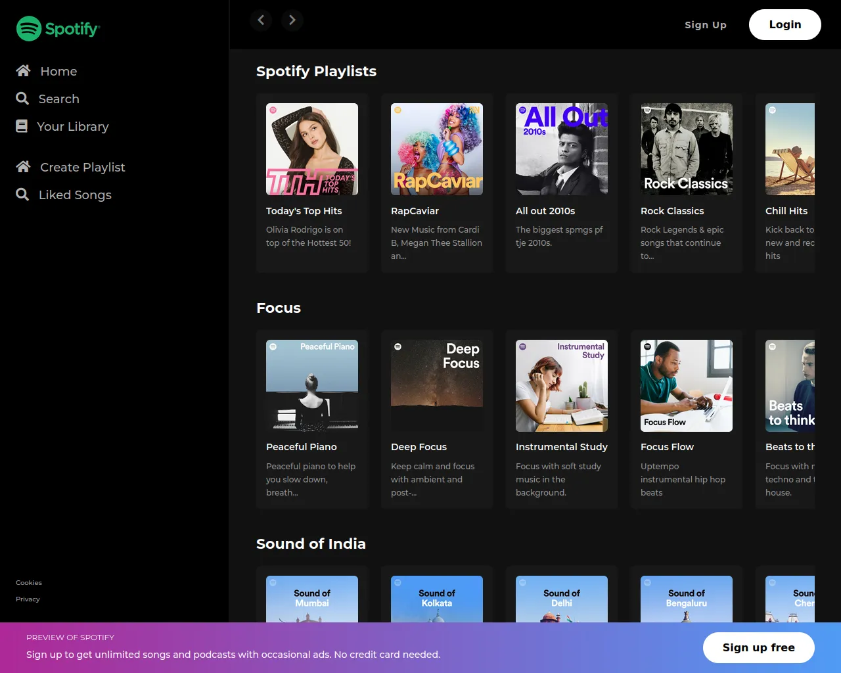Click the 'Focus with soft study music' description
The image size is (841, 673).
[x=558, y=480]
